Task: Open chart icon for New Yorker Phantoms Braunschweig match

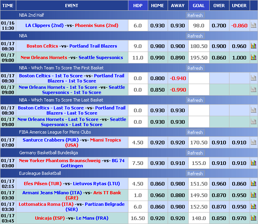Action: click(253, 163)
